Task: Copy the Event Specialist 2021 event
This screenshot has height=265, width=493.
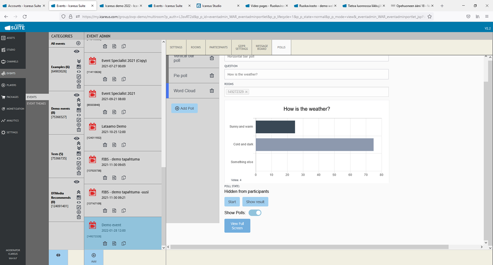Action: tap(124, 112)
